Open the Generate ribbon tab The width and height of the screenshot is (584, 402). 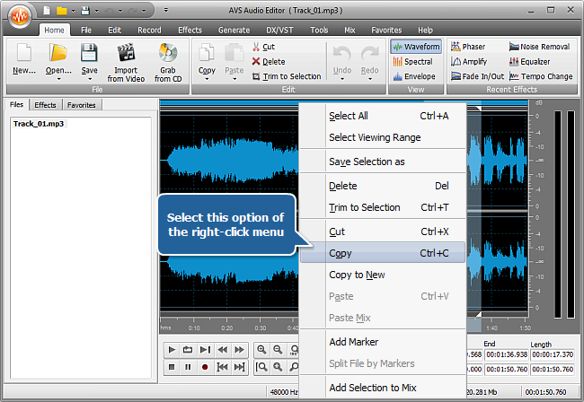click(x=234, y=31)
